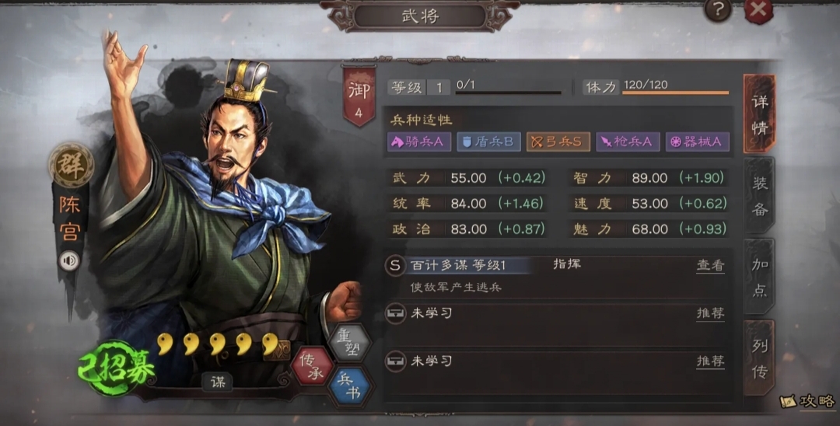
Task: Open the 列传 biography tab
Action: (x=760, y=358)
